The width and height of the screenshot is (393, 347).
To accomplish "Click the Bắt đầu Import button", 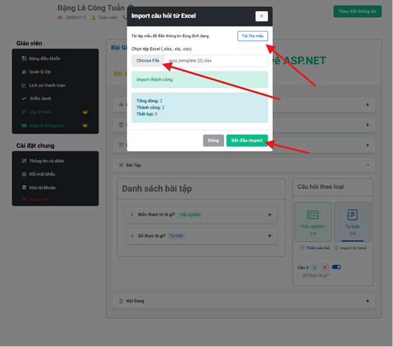I will pyautogui.click(x=247, y=140).
